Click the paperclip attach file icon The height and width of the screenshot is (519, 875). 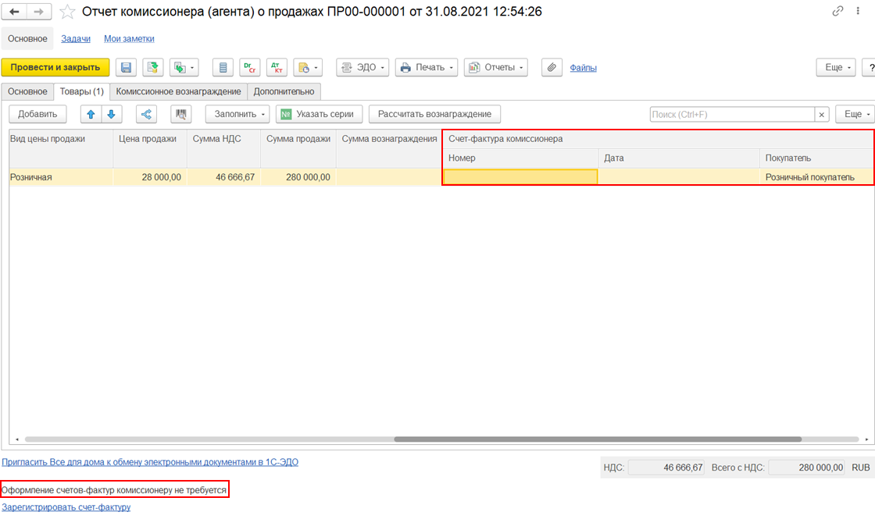(x=552, y=67)
